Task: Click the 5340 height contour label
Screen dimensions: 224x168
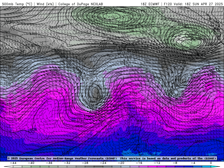Action: click(144, 42)
